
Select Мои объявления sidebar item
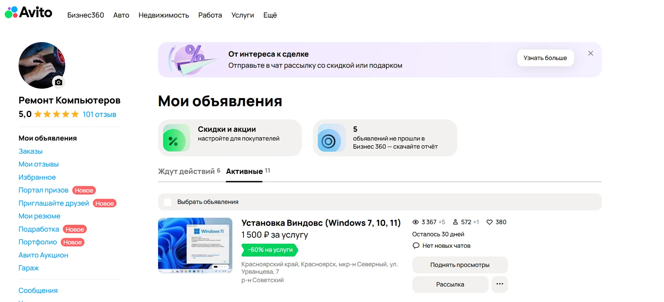click(48, 138)
